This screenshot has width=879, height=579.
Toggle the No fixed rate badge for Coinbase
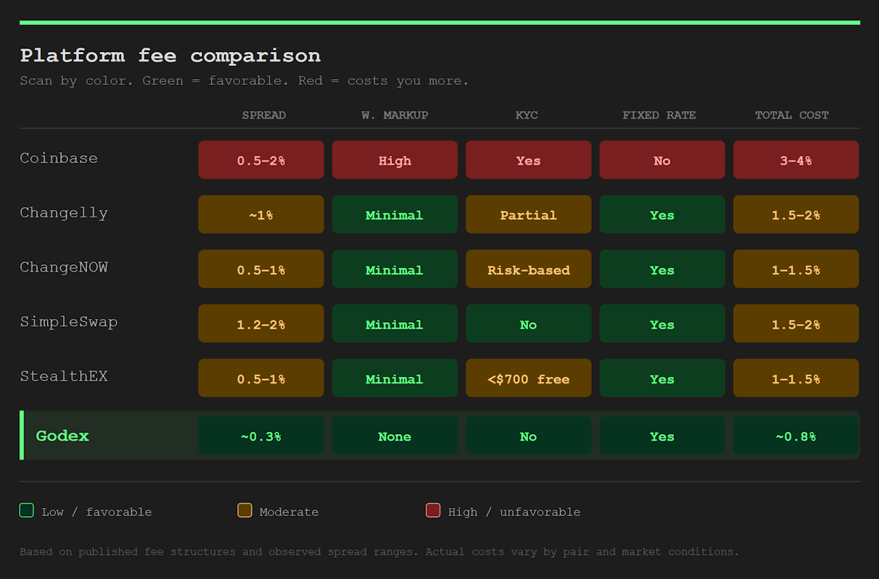pyautogui.click(x=662, y=160)
